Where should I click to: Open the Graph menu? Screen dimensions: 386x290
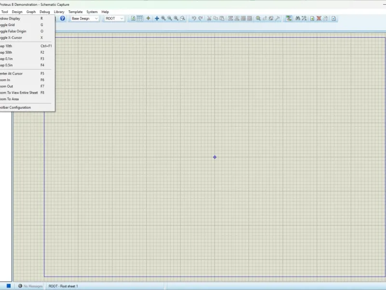[31, 12]
